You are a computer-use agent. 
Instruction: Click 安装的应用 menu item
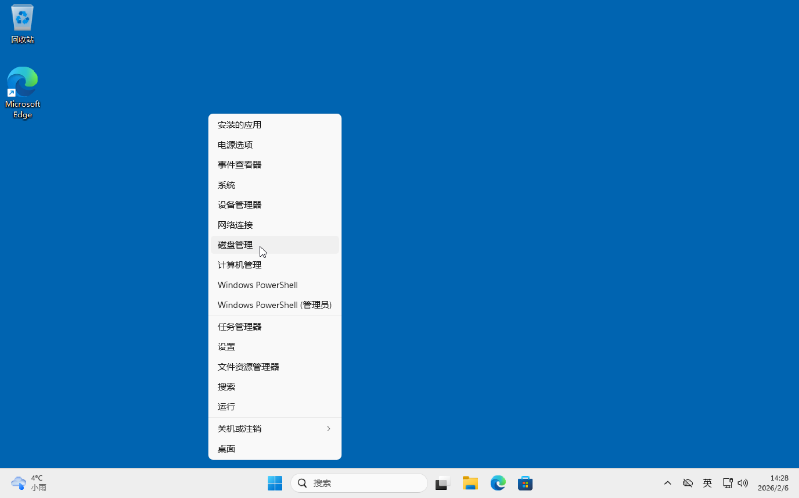pyautogui.click(x=240, y=125)
